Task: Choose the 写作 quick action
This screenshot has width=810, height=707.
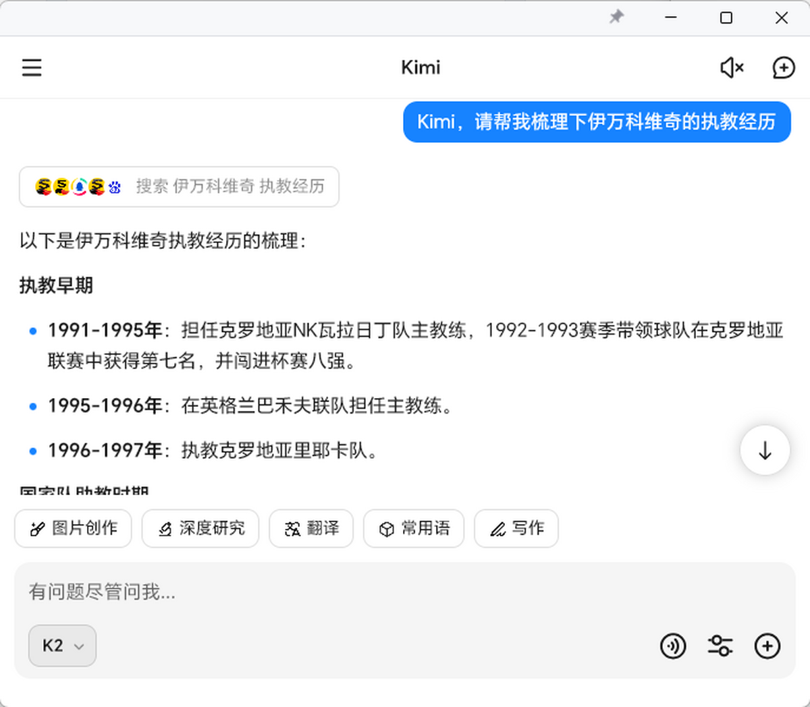Action: [516, 528]
